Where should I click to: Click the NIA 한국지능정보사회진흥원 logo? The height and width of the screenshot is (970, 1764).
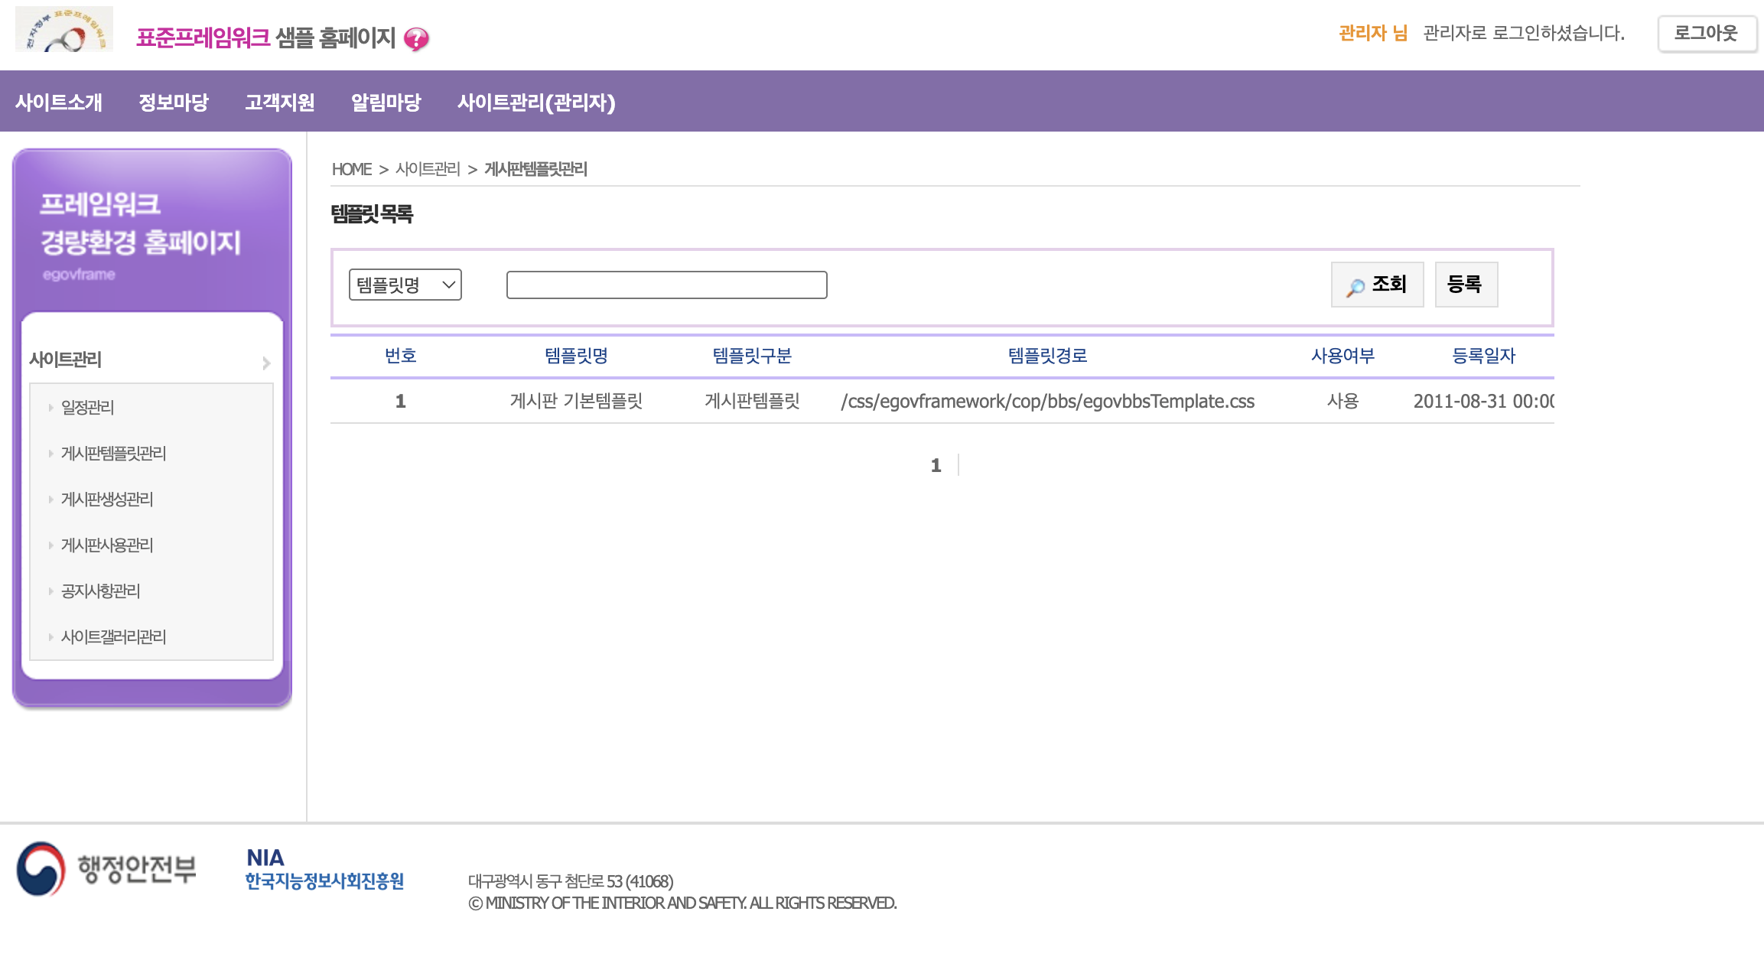coord(324,869)
